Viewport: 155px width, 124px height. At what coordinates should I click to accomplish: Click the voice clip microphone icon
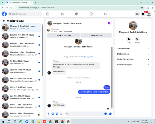[48, 114]
